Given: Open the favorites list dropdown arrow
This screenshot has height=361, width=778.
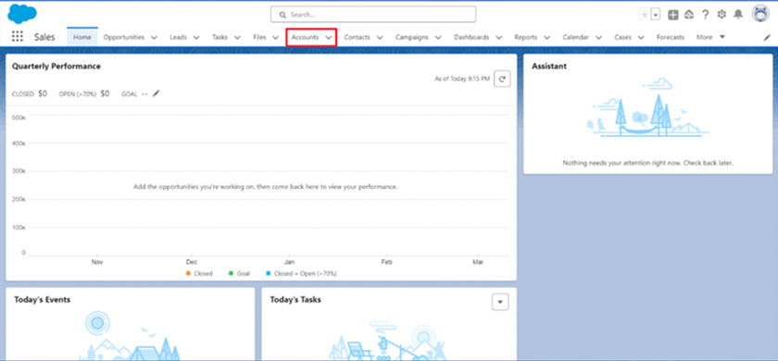Looking at the screenshot, I should click(656, 15).
